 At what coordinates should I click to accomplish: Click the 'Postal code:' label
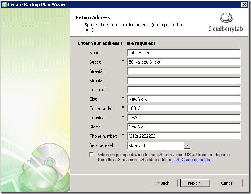[x=100, y=108]
